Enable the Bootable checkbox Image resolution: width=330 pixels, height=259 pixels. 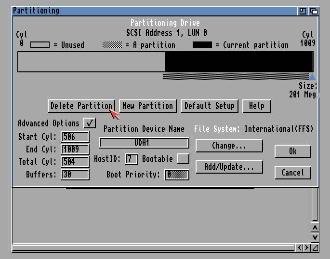[183, 159]
